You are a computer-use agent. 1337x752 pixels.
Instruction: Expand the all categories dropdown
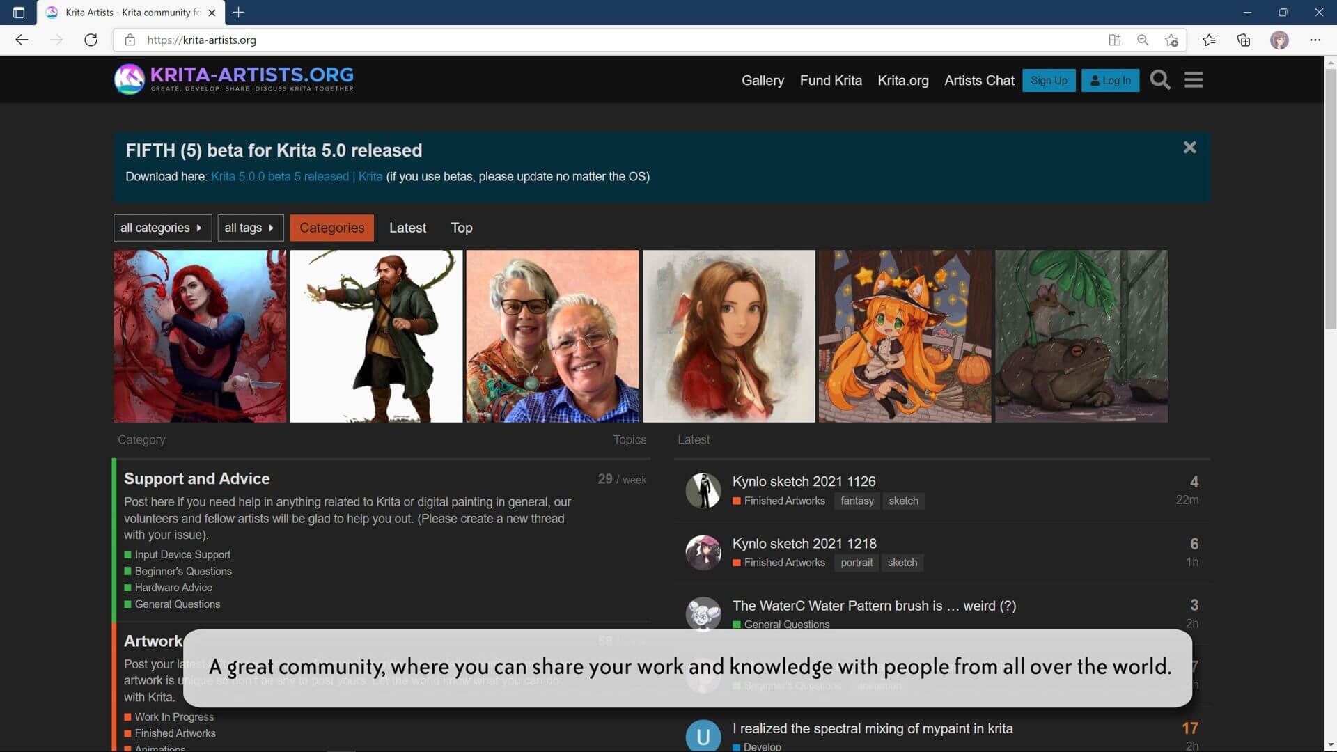(162, 228)
